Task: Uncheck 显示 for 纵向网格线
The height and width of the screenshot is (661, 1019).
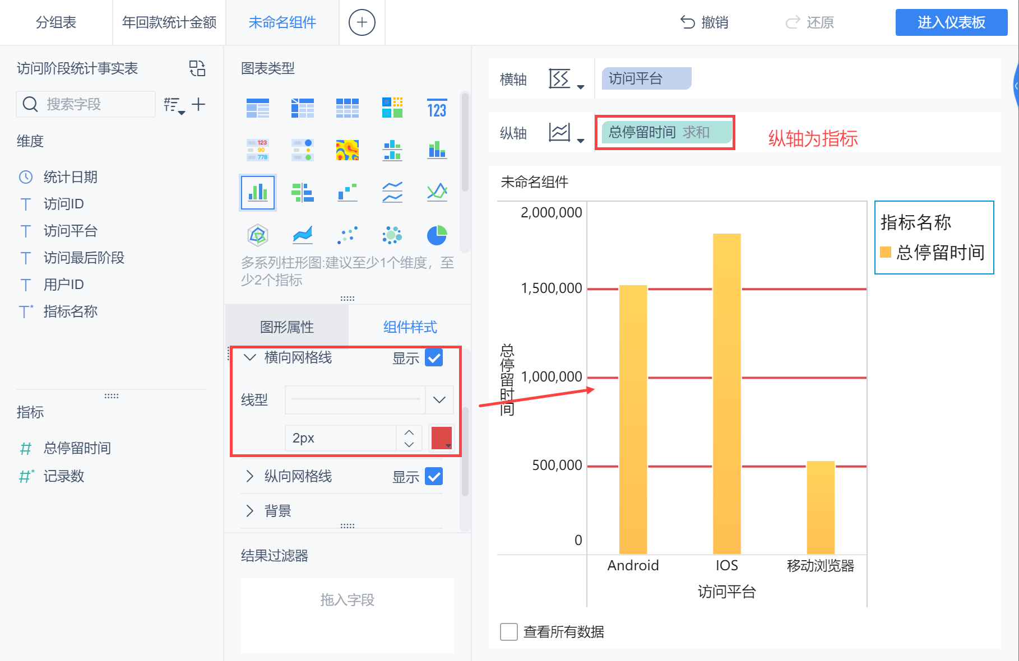Action: (434, 476)
